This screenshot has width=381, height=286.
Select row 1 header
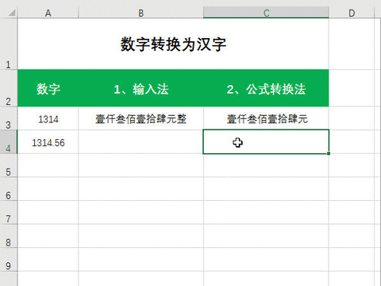[9, 44]
